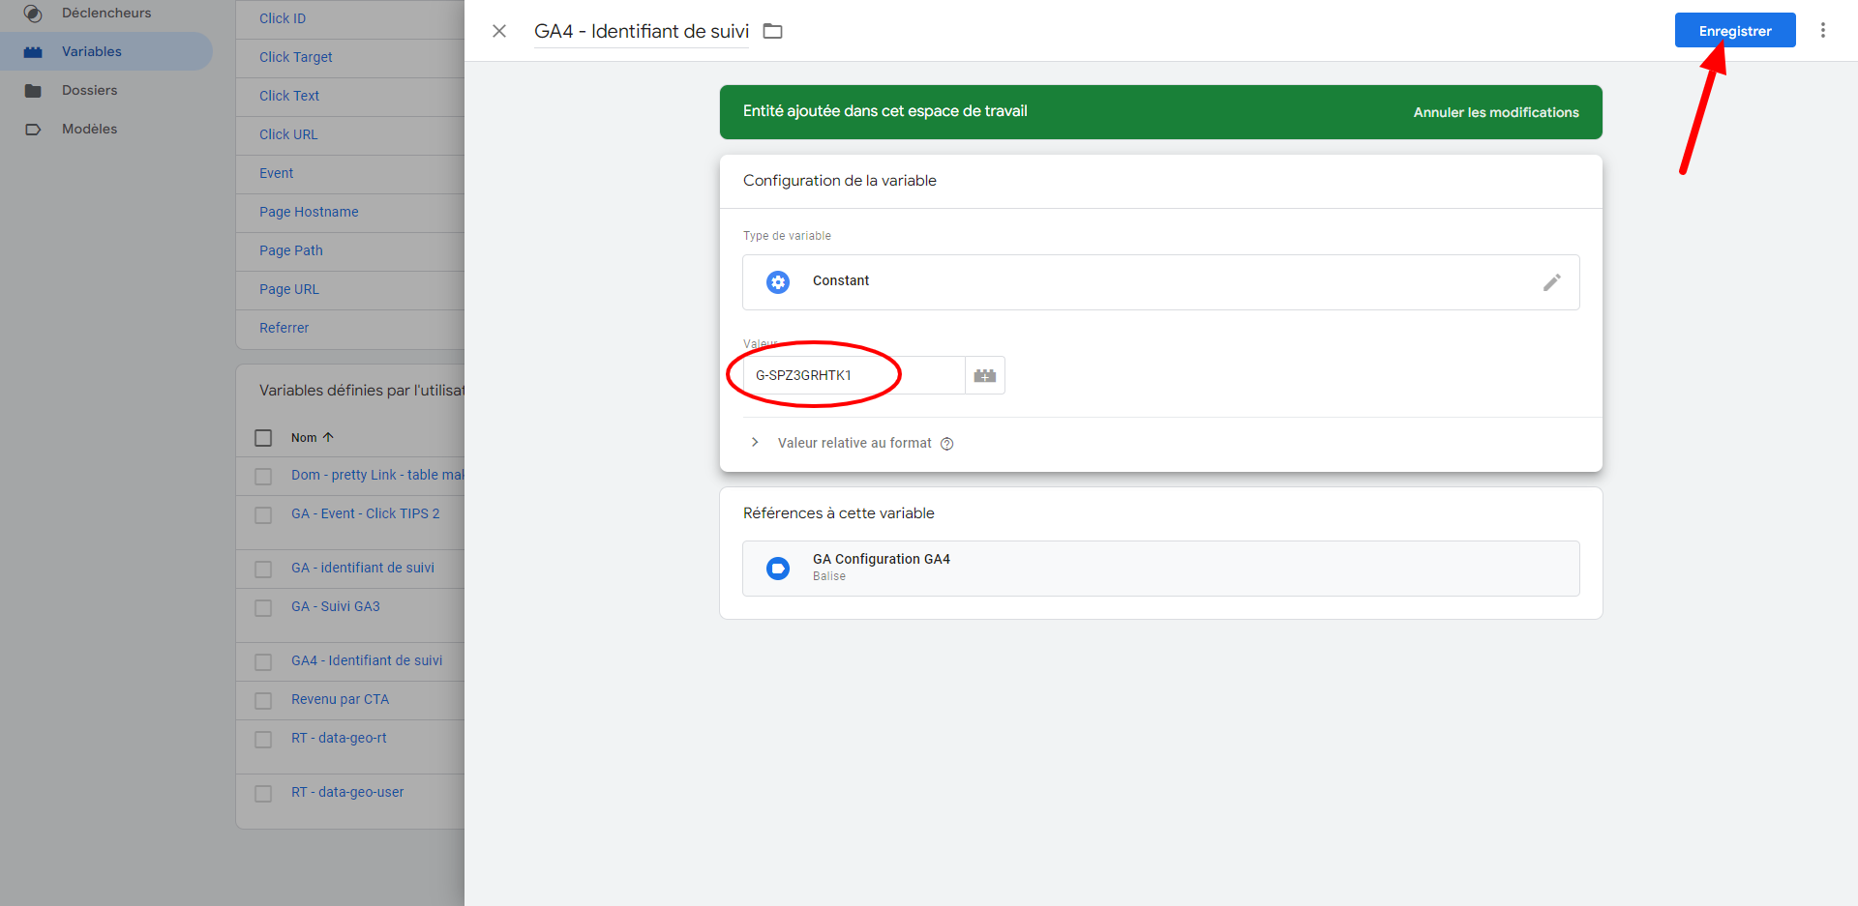Open Modèles in the sidebar
This screenshot has width=1858, height=906.
(x=89, y=129)
